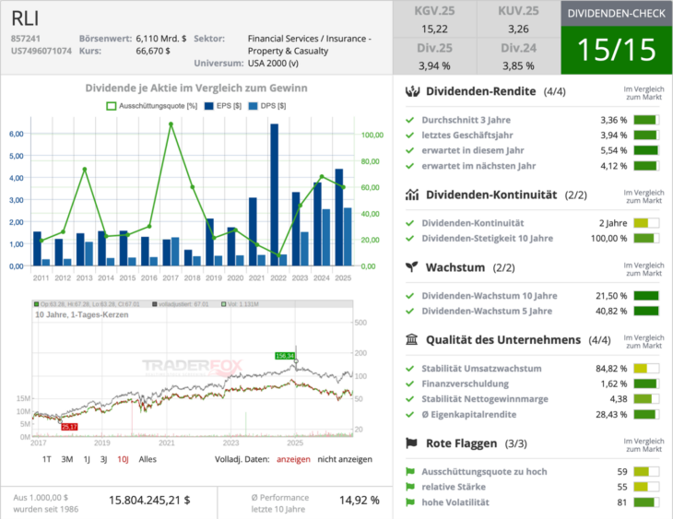Click checkmark next to letztes Geschäftsjahr
Screen dimensions: 673x519
tap(410, 136)
